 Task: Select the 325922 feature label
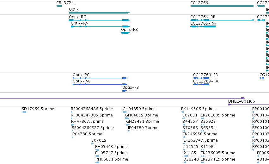pyautogui.click(x=208, y=122)
